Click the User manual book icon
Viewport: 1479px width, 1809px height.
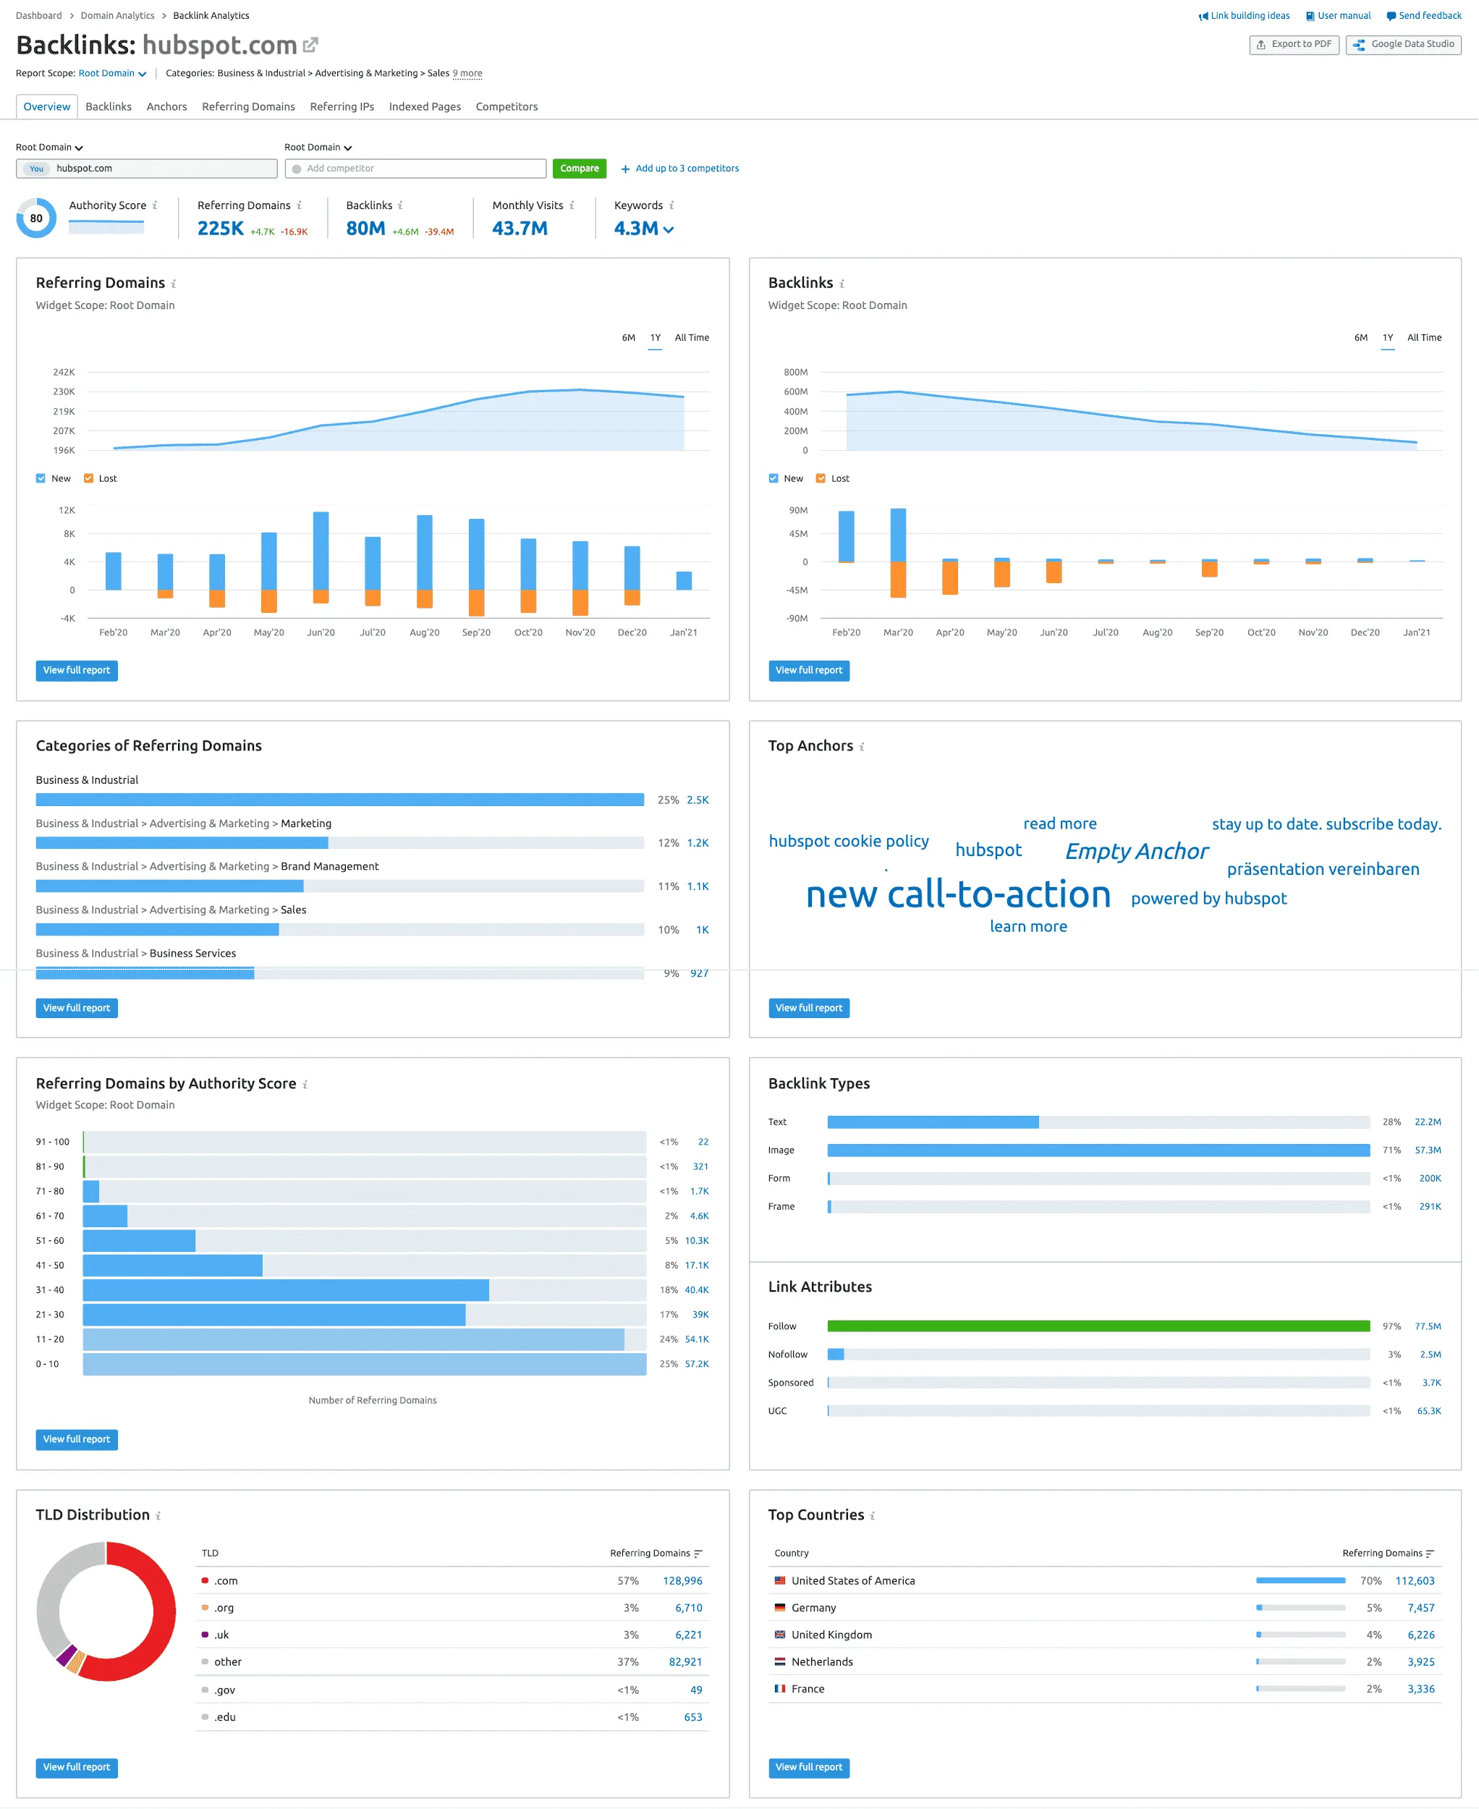click(x=1310, y=16)
